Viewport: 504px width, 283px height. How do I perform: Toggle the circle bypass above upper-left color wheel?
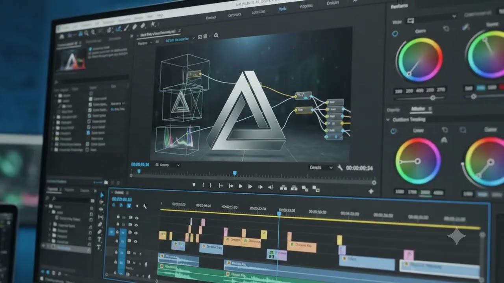[x=395, y=34]
